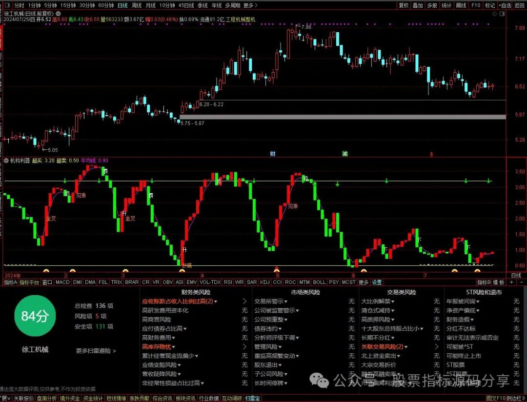Image resolution: width=527 pixels, height=402 pixels.
Task: Select 60分钟 period
Action: coord(106,5)
